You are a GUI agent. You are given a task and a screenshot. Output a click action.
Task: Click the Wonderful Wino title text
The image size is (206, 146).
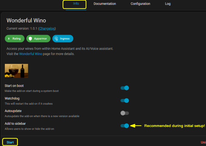tap(26, 20)
